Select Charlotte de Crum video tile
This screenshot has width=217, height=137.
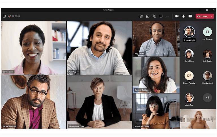pos(99,102)
